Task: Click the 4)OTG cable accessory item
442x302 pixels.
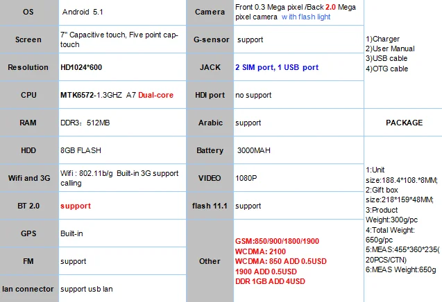Action: click(387, 69)
